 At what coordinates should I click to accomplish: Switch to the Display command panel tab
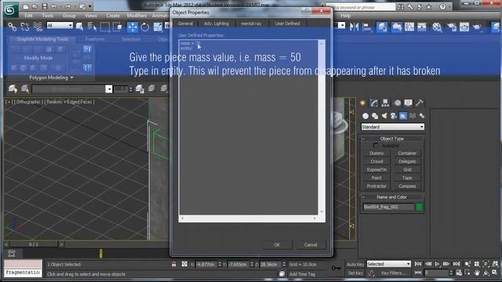(x=408, y=103)
